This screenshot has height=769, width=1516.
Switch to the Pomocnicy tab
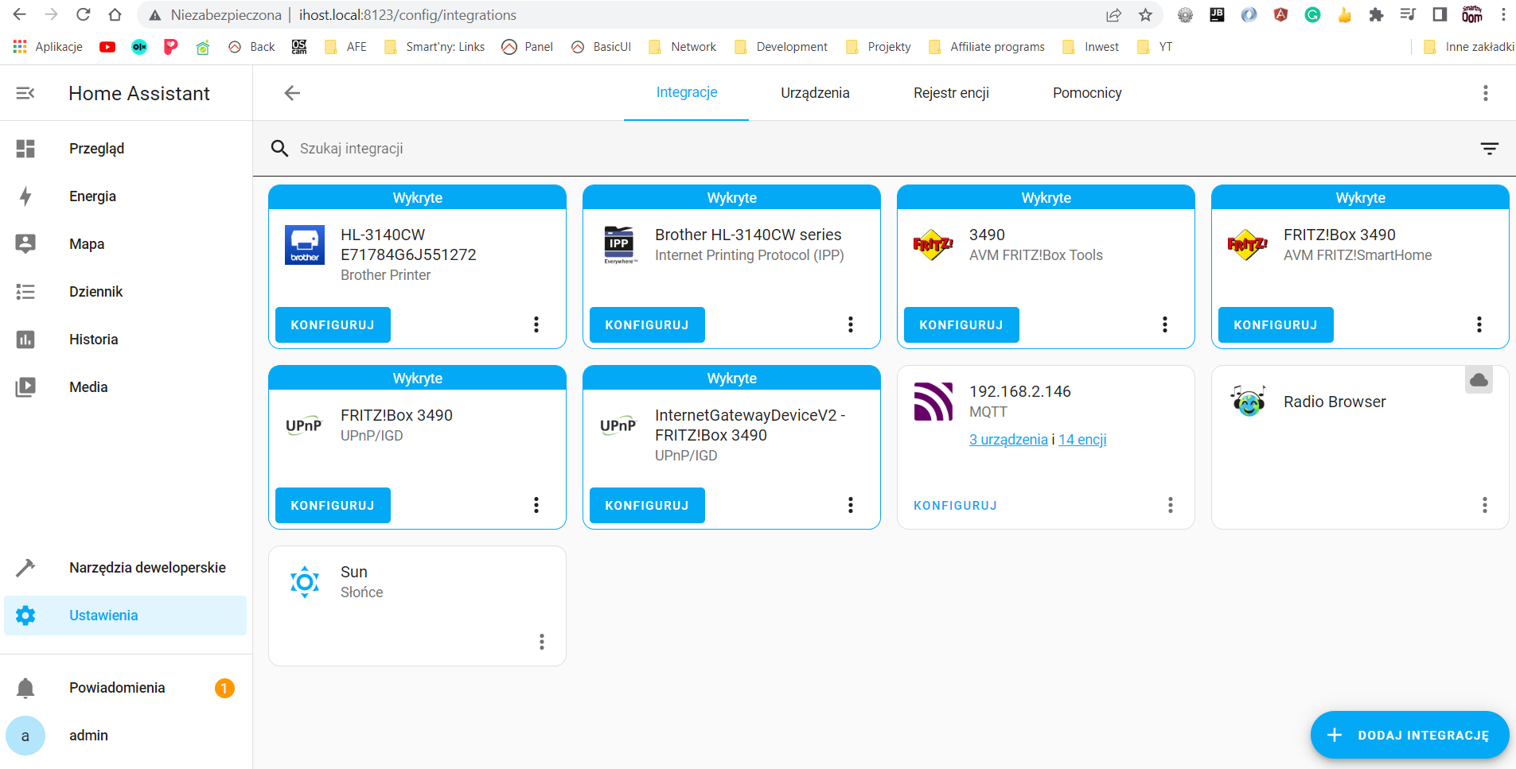(1087, 93)
